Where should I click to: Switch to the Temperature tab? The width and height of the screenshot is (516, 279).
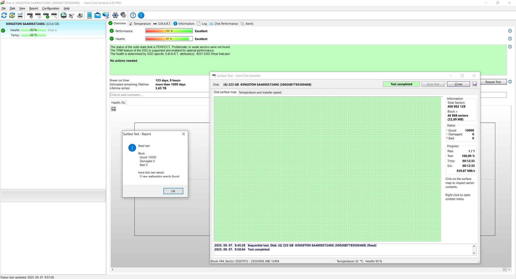coord(140,24)
